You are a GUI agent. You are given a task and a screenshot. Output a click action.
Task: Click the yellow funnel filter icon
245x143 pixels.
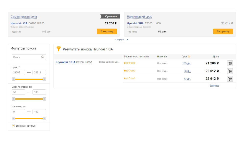click(59, 49)
